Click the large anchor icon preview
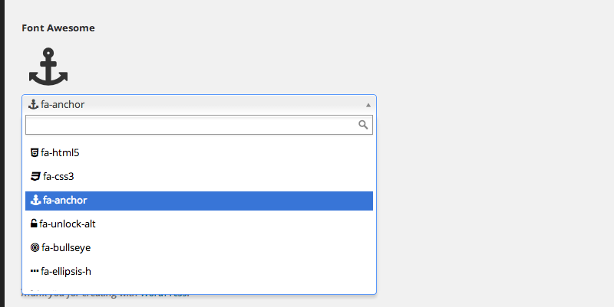 coord(48,67)
